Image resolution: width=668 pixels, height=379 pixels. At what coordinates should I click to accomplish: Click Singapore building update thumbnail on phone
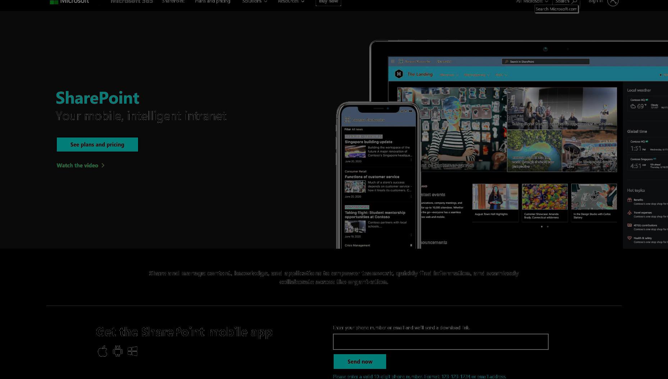(x=355, y=152)
